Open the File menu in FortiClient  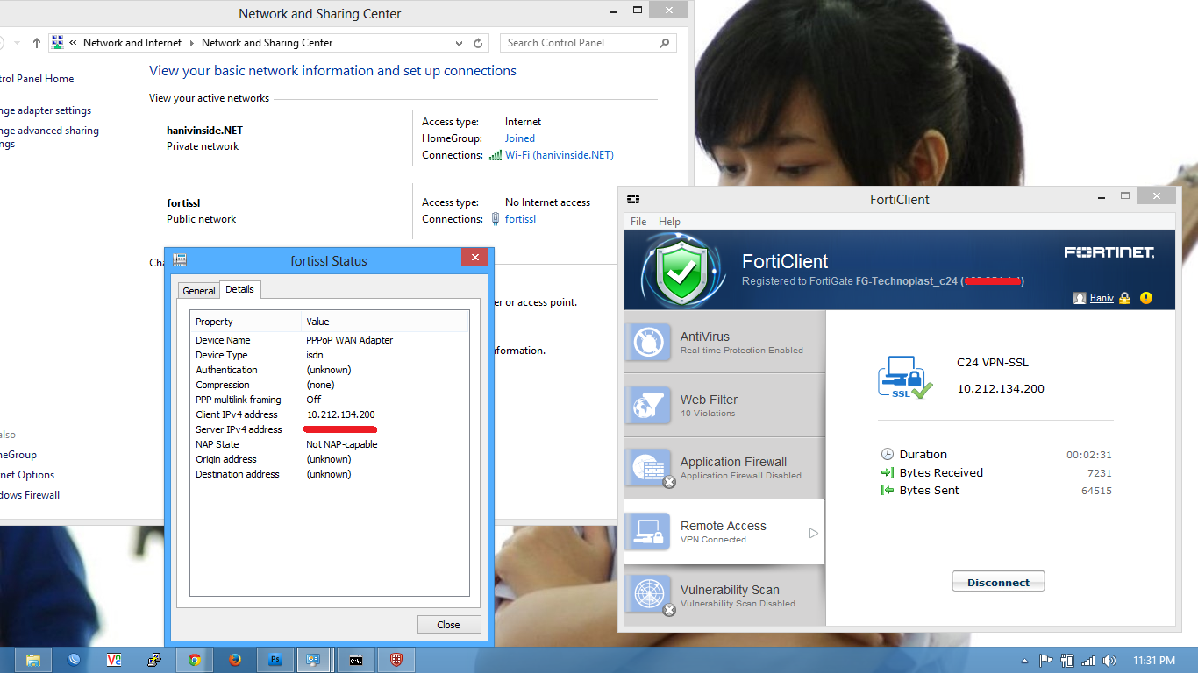(x=638, y=222)
